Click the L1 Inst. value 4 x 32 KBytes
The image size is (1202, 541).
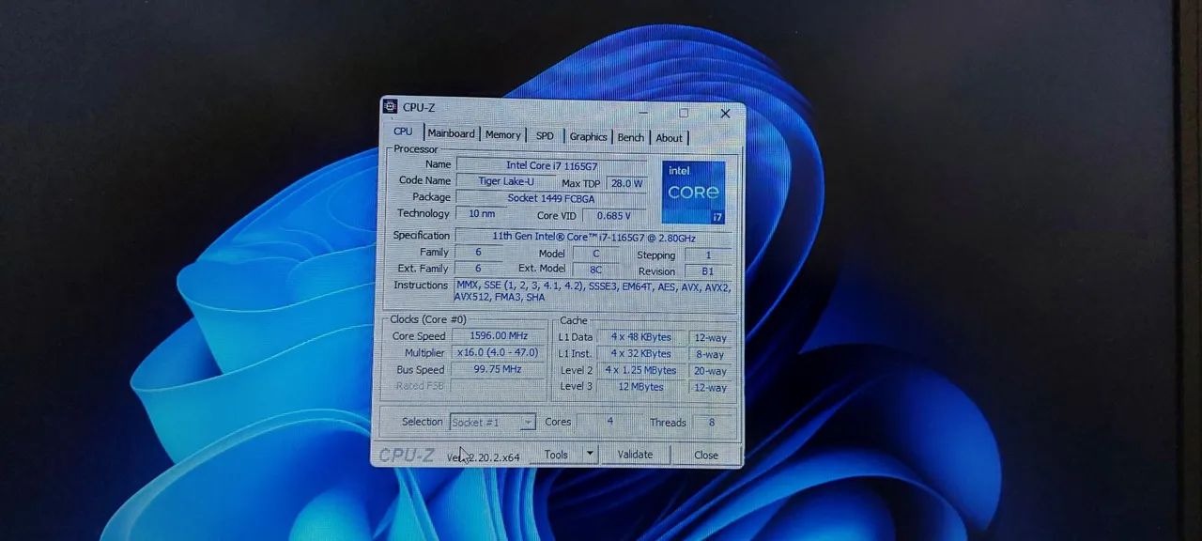coord(640,354)
